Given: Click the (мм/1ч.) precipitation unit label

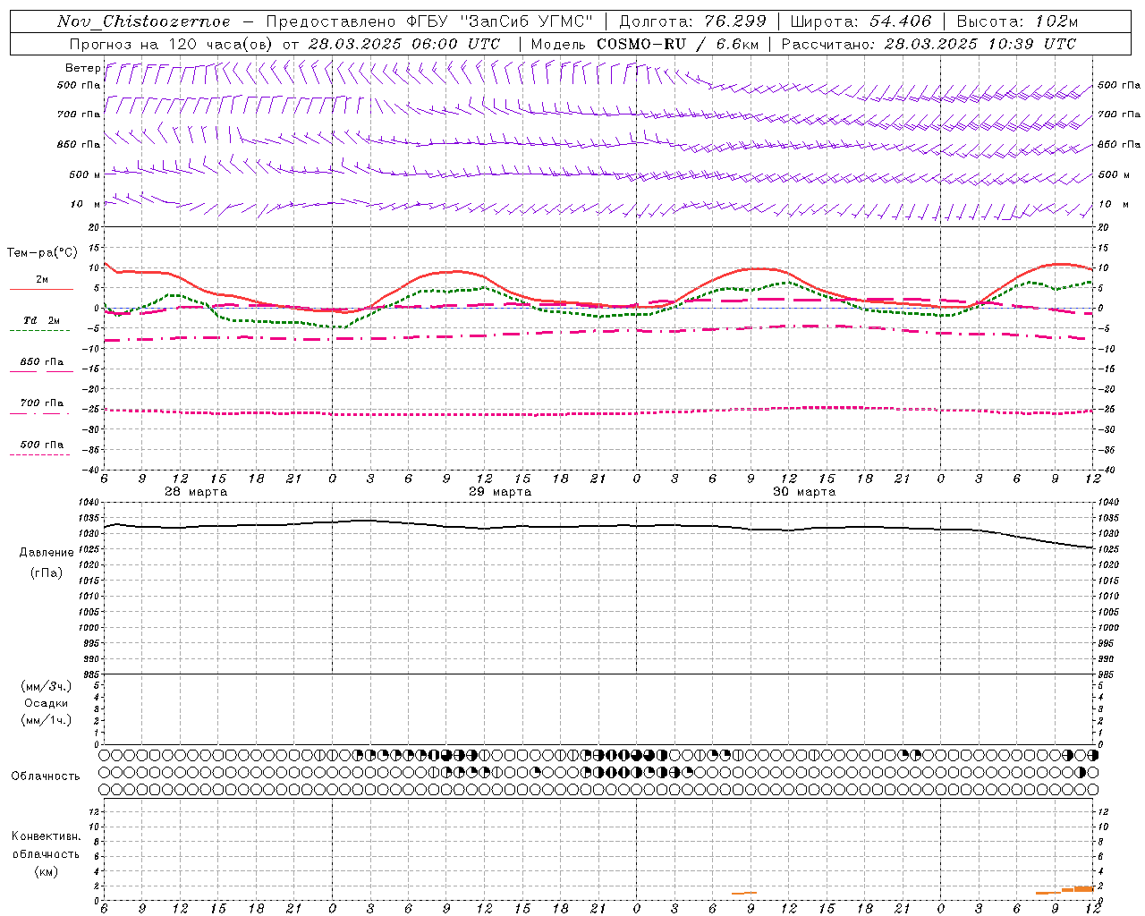Looking at the screenshot, I should point(47,720).
